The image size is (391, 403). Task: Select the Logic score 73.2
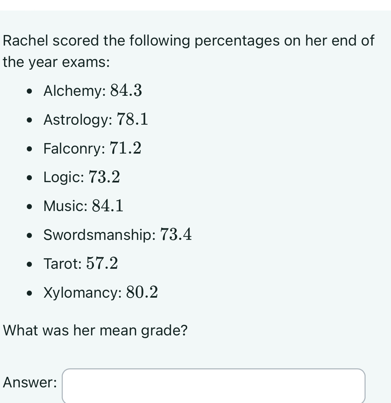click(x=104, y=177)
